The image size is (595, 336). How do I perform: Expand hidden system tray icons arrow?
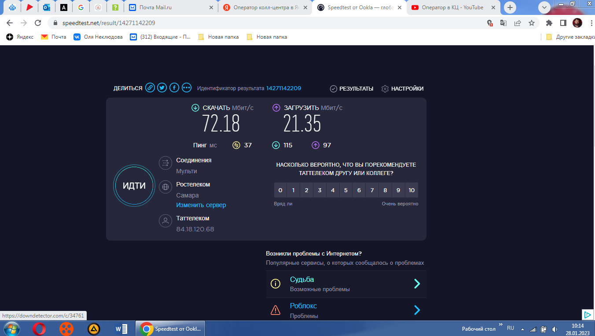(522, 329)
